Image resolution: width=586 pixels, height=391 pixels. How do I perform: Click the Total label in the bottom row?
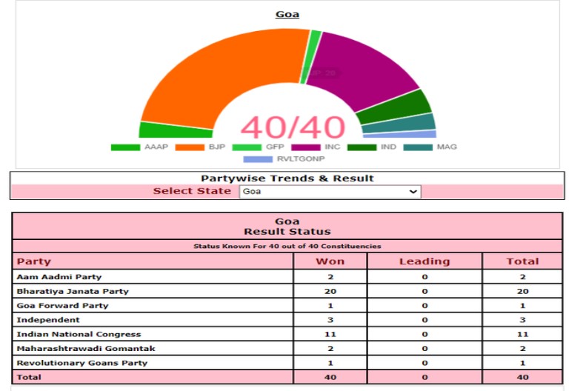(29, 377)
